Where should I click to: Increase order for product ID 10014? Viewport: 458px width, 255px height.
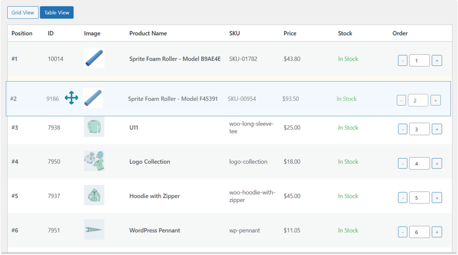coord(437,61)
